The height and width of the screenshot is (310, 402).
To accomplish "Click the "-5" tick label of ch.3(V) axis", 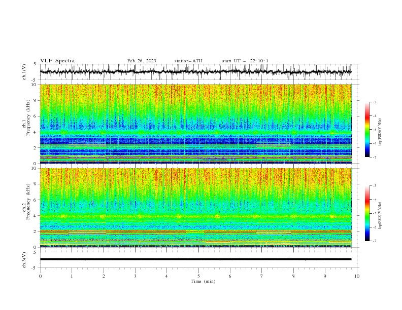I will coord(35,268).
